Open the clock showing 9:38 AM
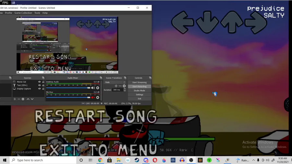Viewport: 292px width, 164px height. click(x=283, y=160)
